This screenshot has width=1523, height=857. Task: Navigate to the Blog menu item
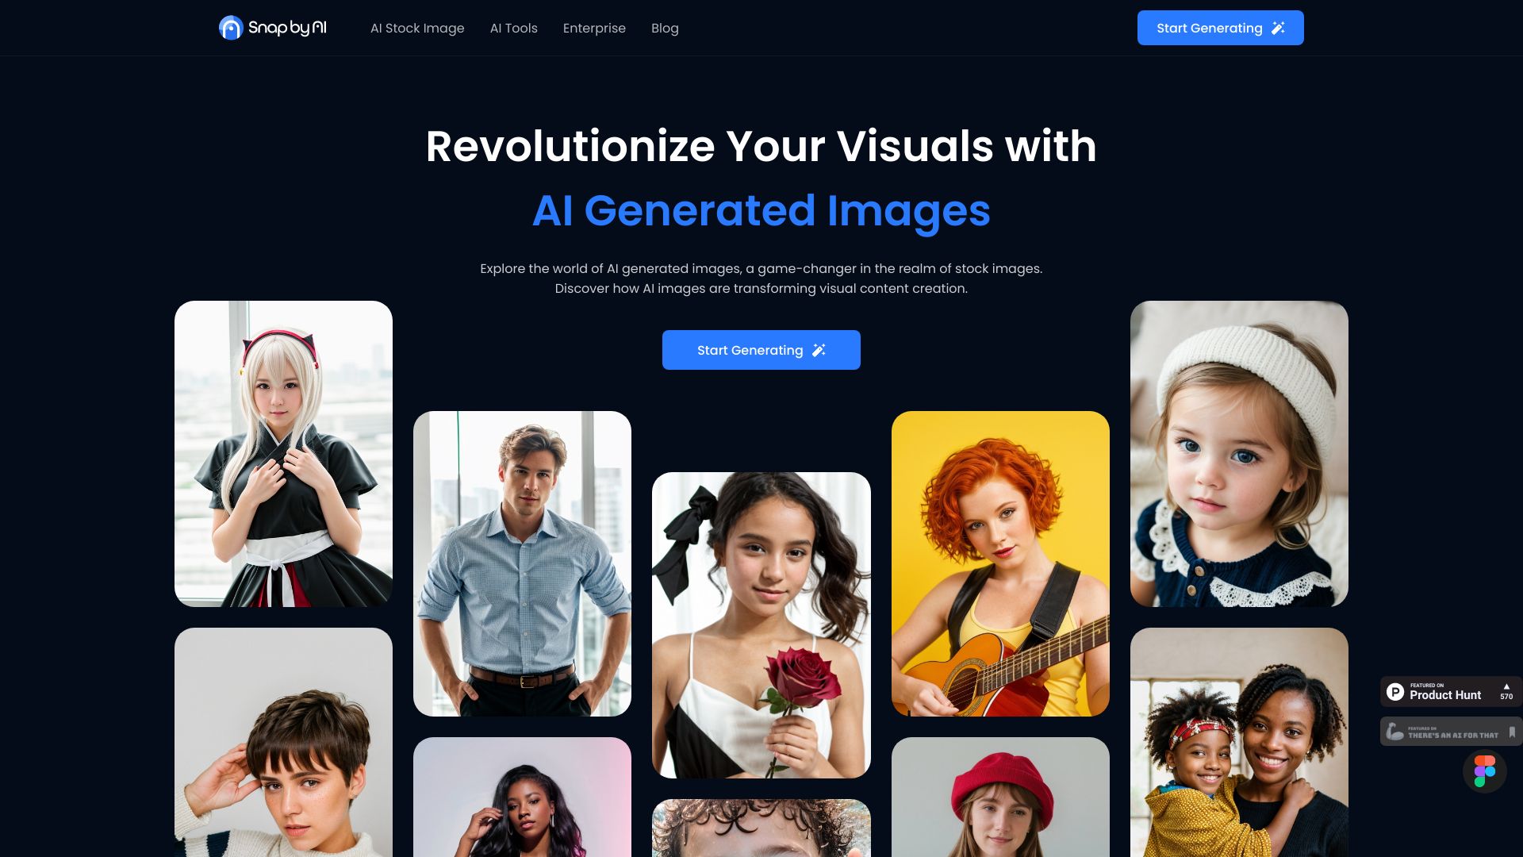(x=664, y=27)
